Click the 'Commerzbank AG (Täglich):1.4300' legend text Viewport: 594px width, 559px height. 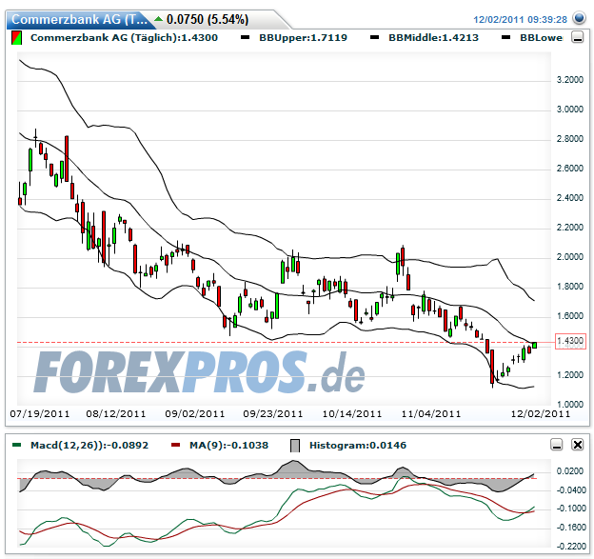pos(125,38)
